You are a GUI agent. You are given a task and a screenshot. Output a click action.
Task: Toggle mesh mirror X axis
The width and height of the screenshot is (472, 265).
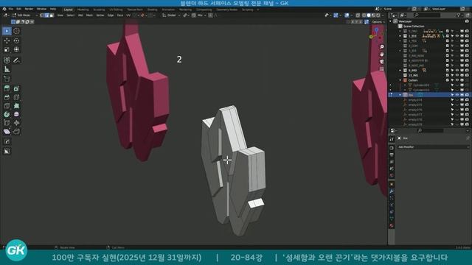(x=353, y=22)
